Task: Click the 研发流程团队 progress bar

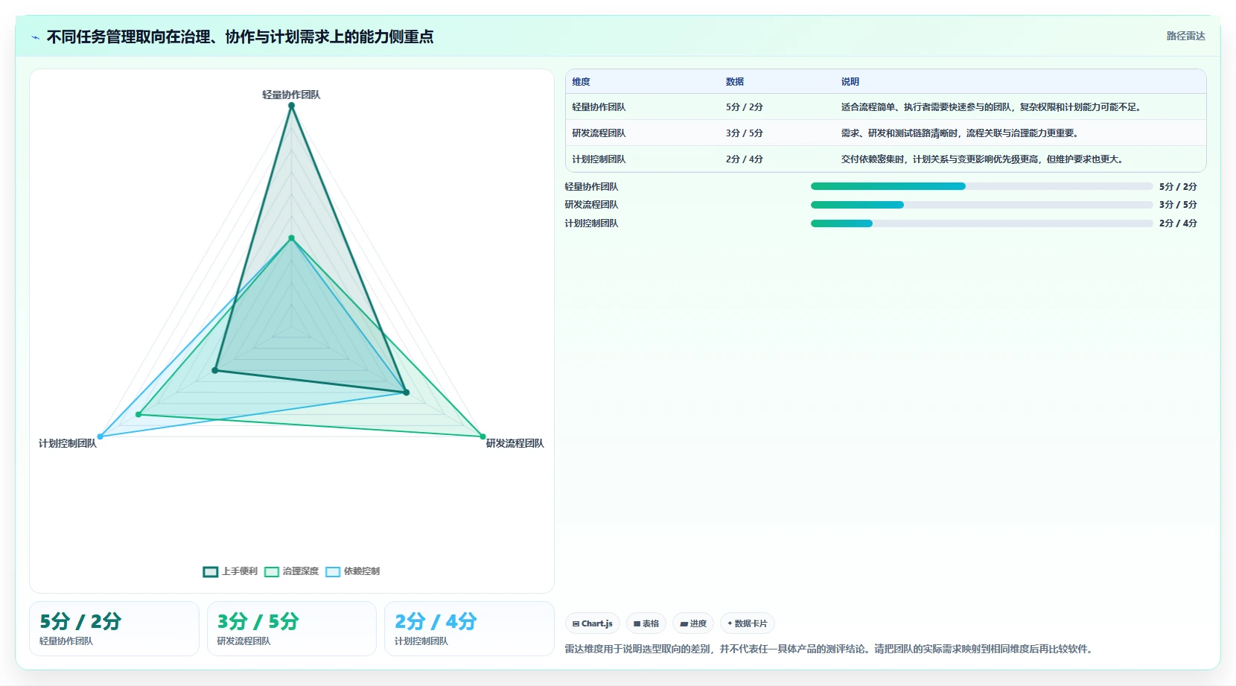Action: click(x=981, y=205)
